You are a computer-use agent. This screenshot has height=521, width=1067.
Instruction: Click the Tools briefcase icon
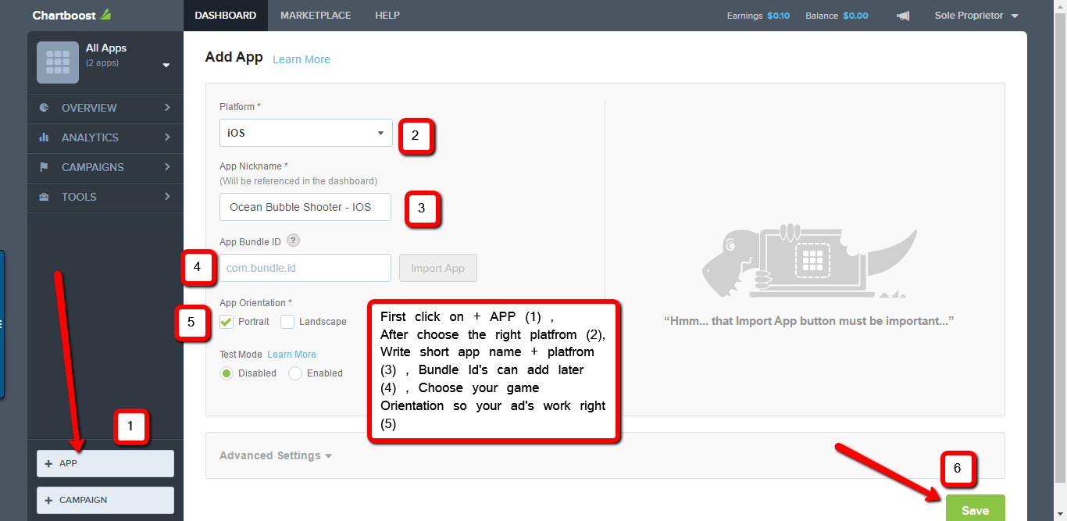[44, 197]
